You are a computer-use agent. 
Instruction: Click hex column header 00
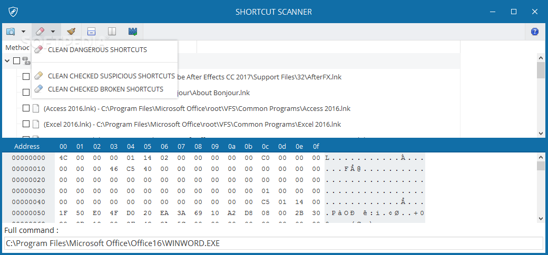tap(63, 146)
